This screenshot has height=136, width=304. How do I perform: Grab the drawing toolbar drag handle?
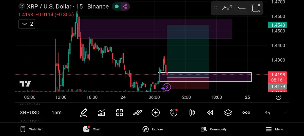(x=215, y=8)
